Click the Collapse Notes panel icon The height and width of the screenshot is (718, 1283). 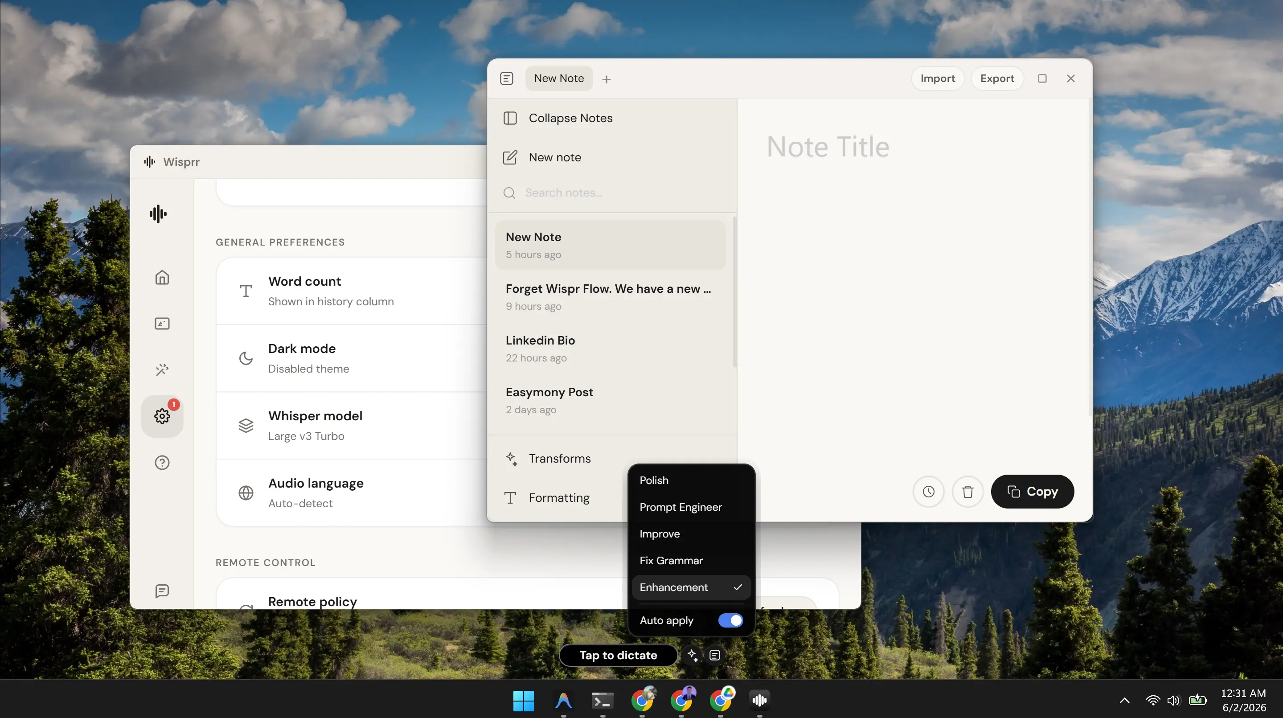(x=510, y=118)
